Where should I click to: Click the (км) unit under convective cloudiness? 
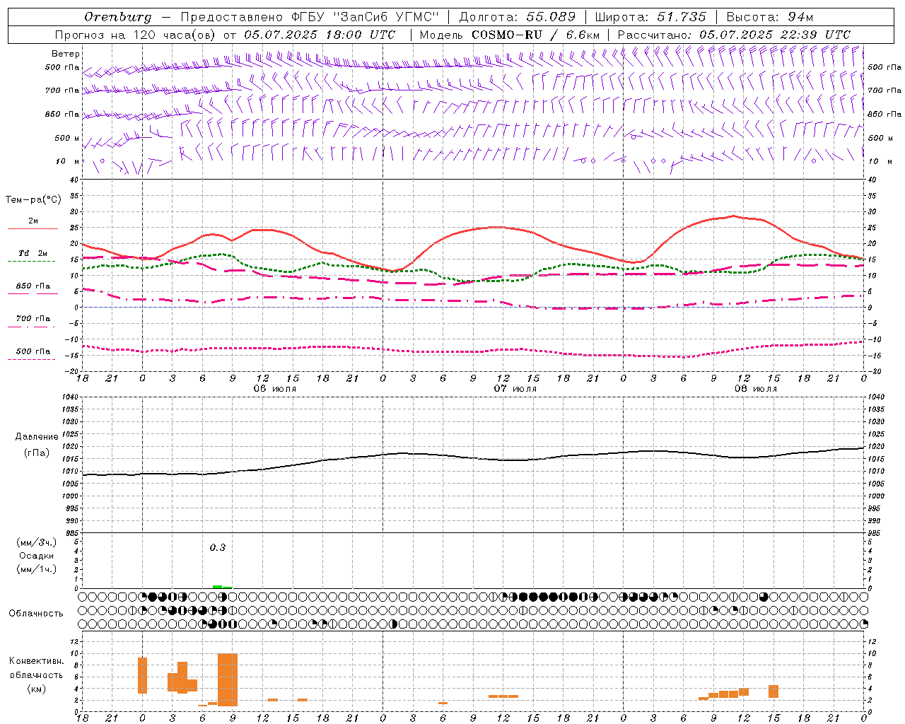[x=37, y=689]
